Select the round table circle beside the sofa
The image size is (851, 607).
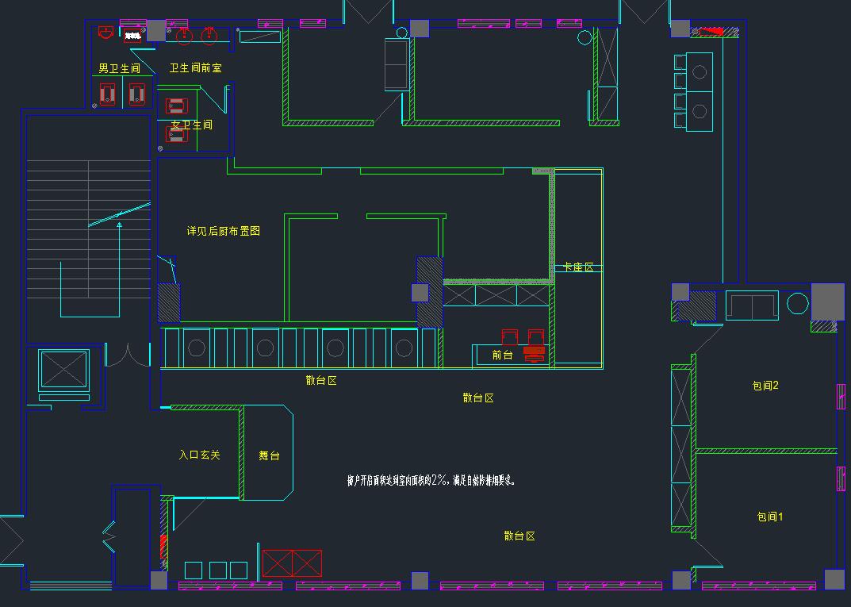[x=797, y=304]
